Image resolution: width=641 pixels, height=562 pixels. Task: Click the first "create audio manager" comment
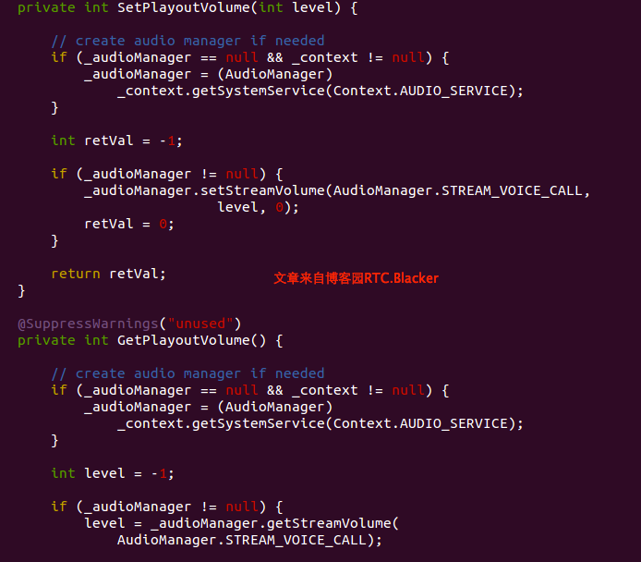tap(187, 41)
